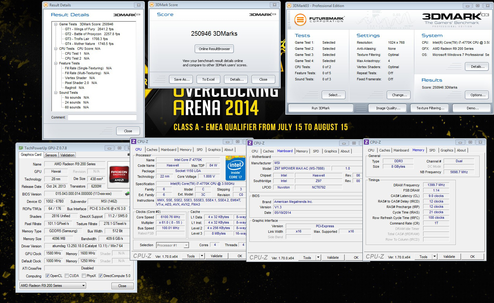The image size is (494, 303).
Task: Toggle the CUDA checkbox in GPU-Z
Action: (x=67, y=276)
